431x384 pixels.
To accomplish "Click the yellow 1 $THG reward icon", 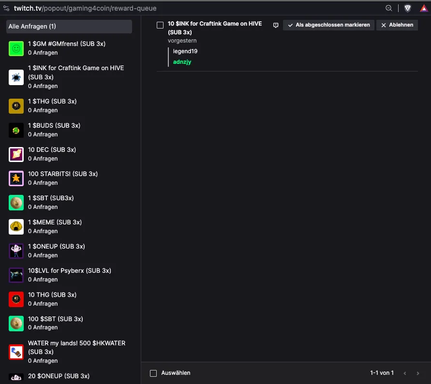I will [x=16, y=106].
